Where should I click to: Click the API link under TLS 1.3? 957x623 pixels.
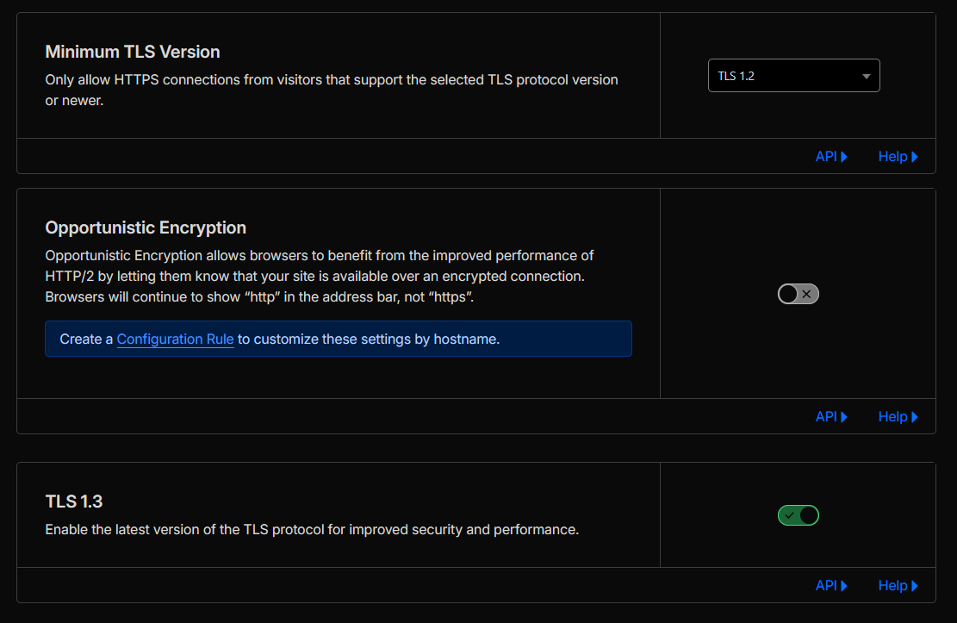point(826,585)
